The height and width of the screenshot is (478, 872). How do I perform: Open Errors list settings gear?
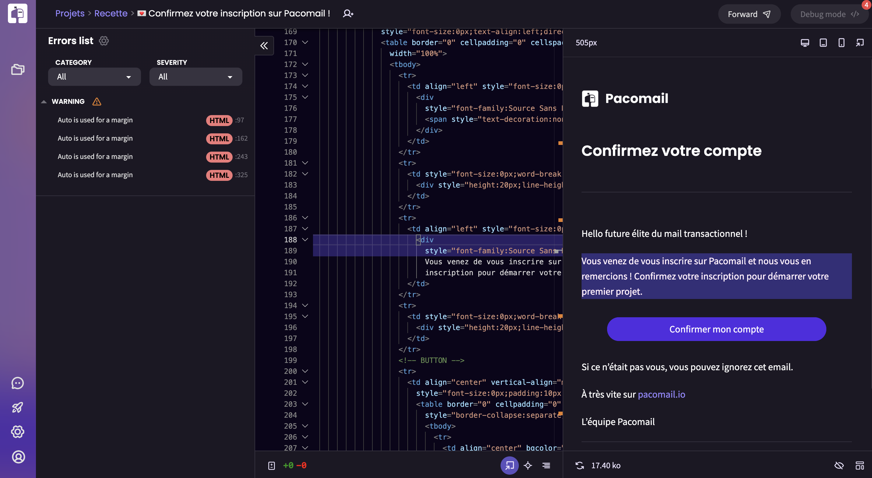tap(104, 41)
